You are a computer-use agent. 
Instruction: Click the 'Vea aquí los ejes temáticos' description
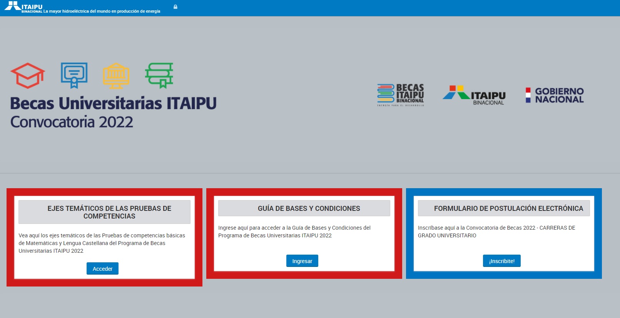pyautogui.click(x=102, y=243)
